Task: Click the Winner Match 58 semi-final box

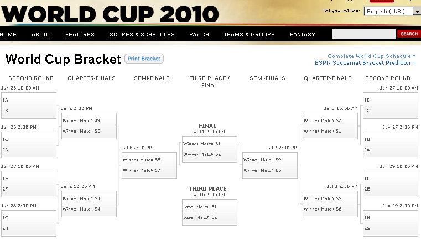Action: coord(149,165)
